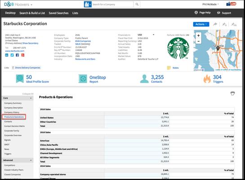Select Company Description in sidebar
This screenshot has width=245, height=180.
[13, 108]
